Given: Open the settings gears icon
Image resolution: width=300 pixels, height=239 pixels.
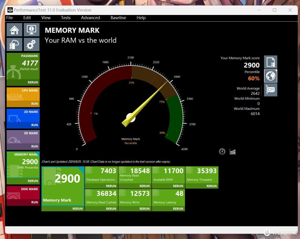Looking at the screenshot, I should point(32,44).
